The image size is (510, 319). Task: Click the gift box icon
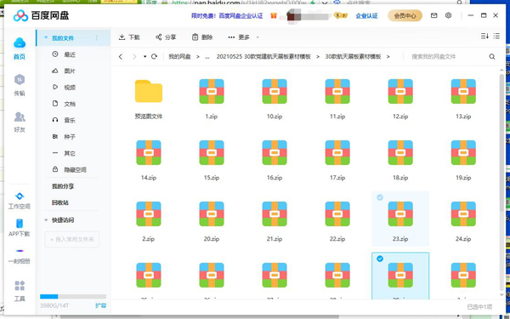274,15
